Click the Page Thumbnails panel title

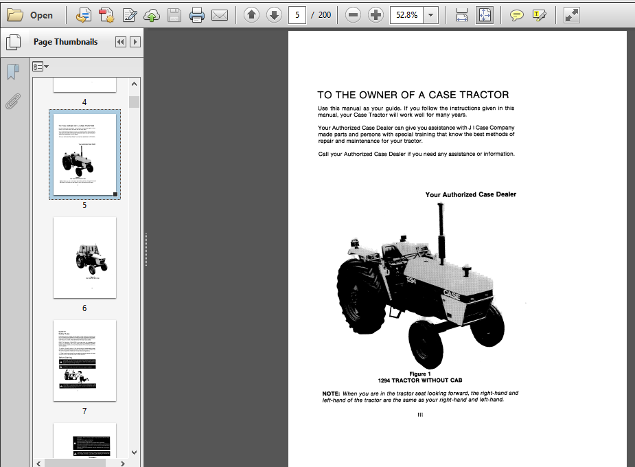[66, 42]
